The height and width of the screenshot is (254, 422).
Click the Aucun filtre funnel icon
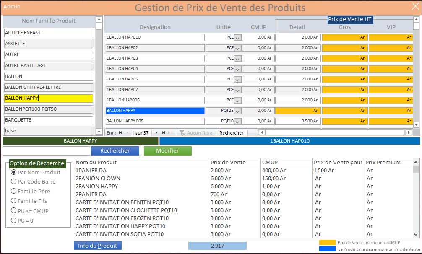click(x=182, y=133)
